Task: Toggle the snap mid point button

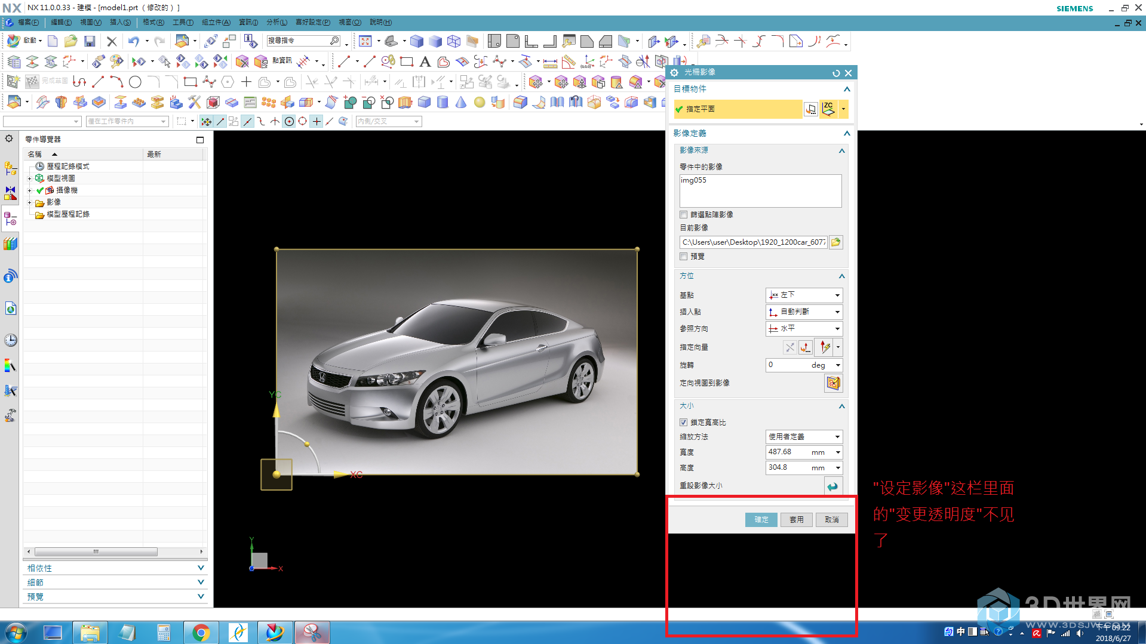Action: 247,121
